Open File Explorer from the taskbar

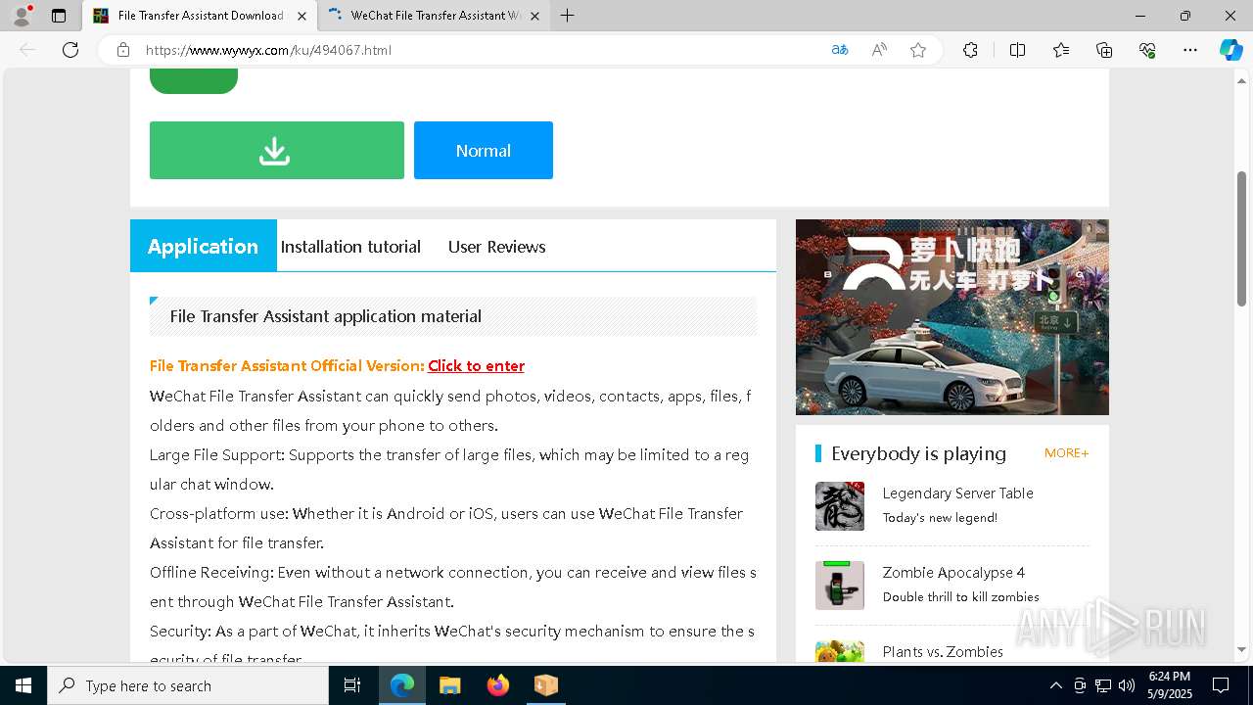(x=450, y=685)
